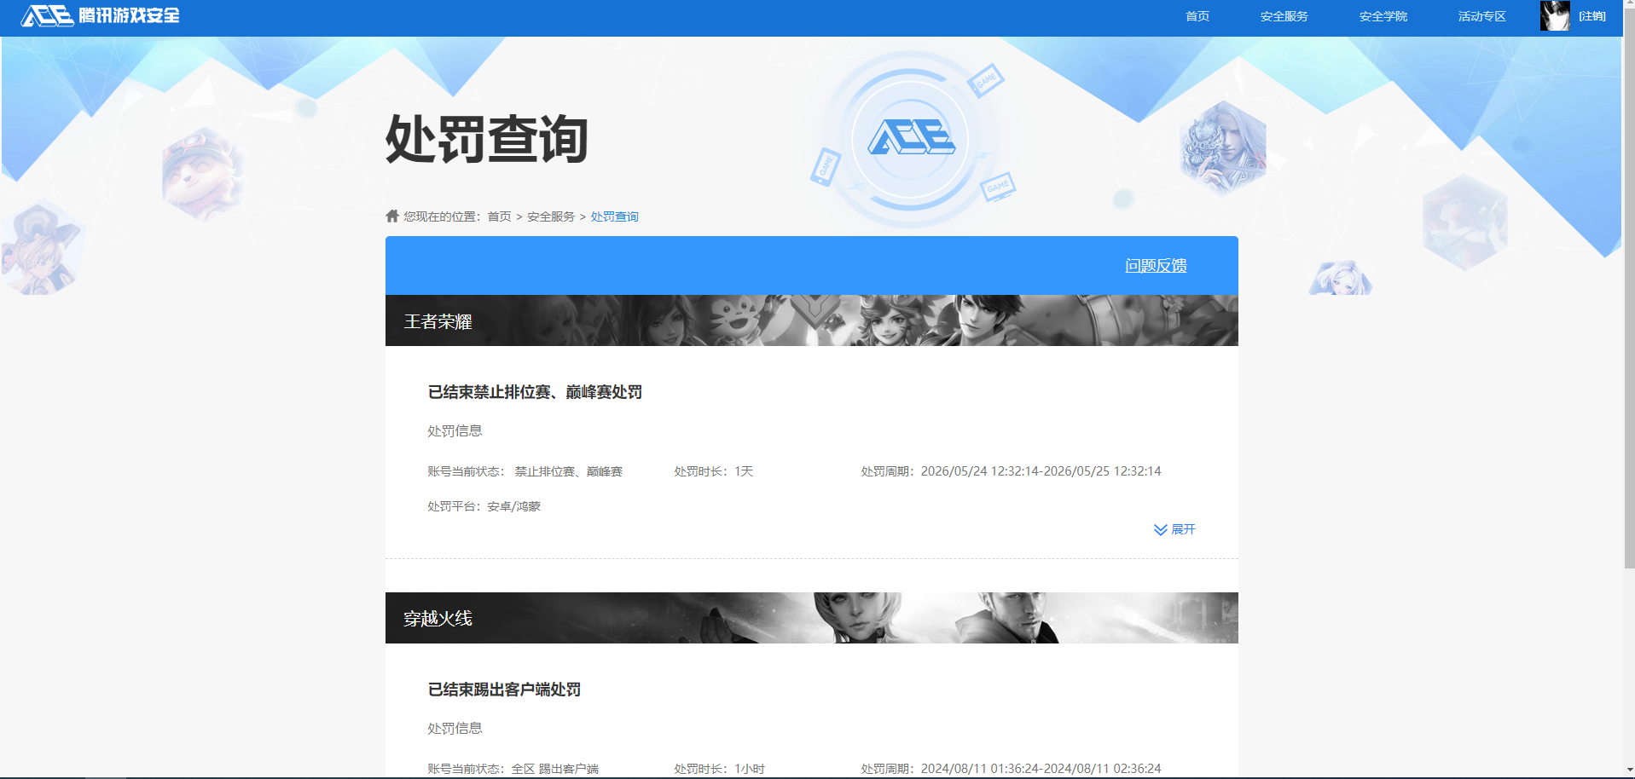Image resolution: width=1635 pixels, height=779 pixels.
Task: Open the 活动专区 nav menu
Action: click(x=1481, y=16)
